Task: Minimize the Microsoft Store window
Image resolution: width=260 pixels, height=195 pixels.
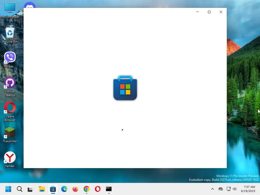Action: (x=198, y=12)
